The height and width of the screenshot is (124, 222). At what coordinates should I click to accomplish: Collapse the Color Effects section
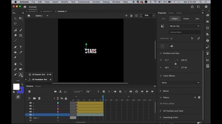click(161, 76)
